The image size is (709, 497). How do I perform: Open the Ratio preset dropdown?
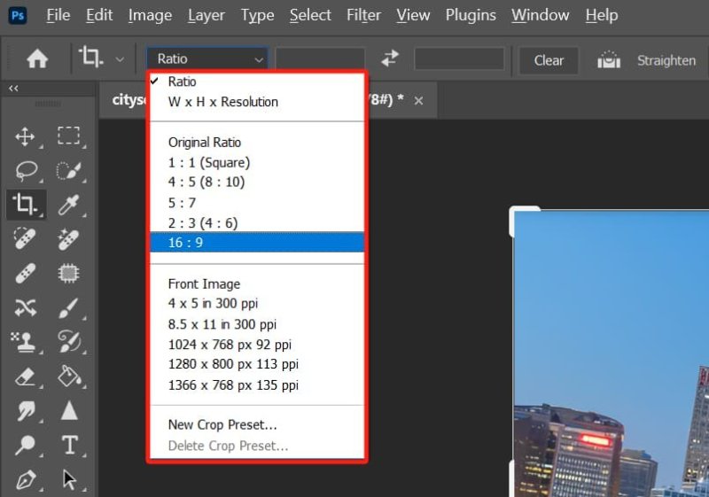pos(207,59)
